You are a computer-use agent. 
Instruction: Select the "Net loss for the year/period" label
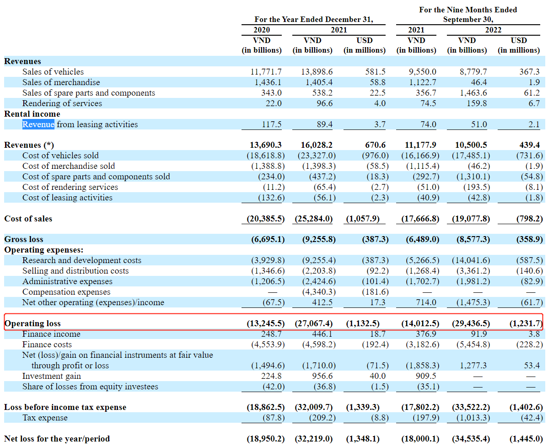[x=57, y=439]
